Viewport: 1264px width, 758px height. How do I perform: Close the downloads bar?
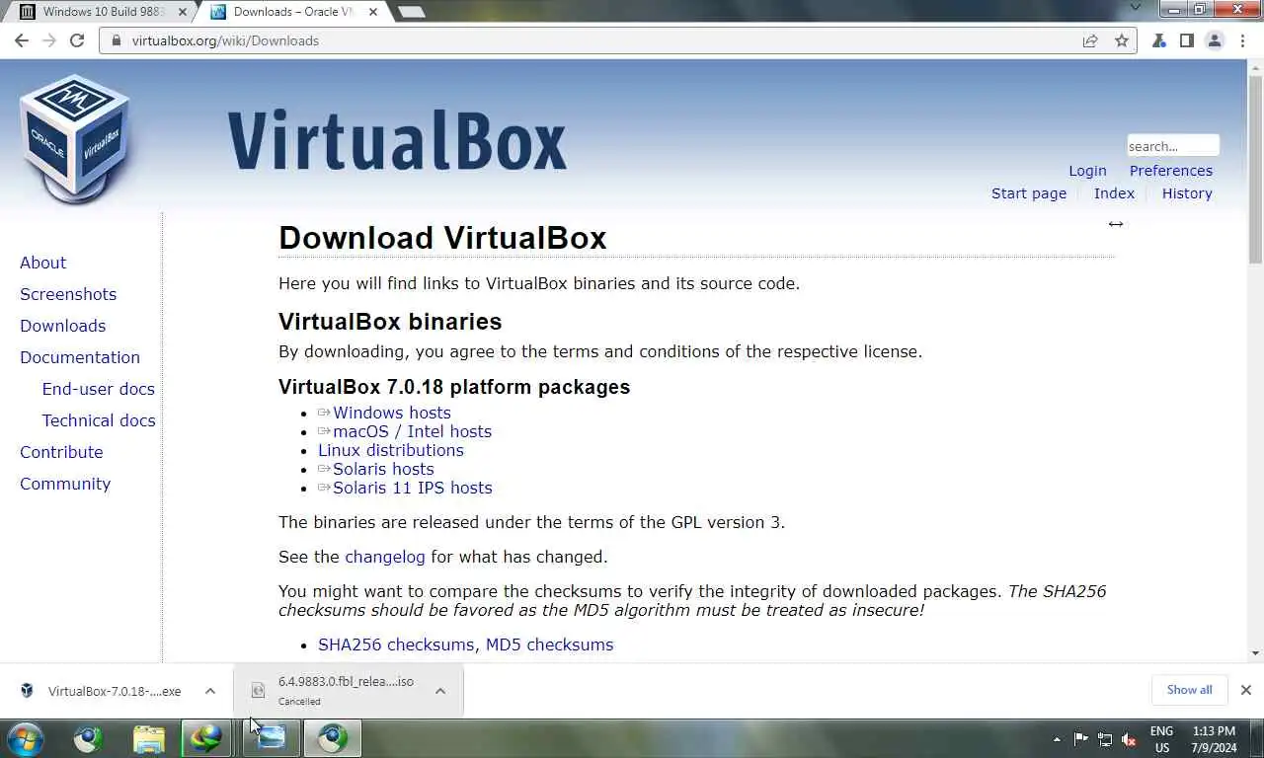coord(1245,690)
